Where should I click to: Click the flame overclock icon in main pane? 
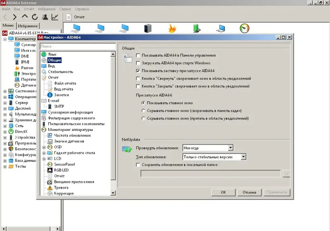pos(172,28)
